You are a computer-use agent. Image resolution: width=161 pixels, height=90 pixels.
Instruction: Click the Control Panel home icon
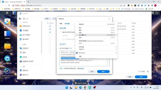coord(20,19)
